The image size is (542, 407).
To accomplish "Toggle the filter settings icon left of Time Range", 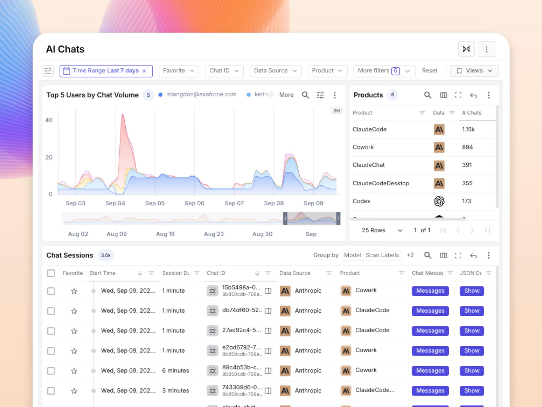I will (x=48, y=71).
